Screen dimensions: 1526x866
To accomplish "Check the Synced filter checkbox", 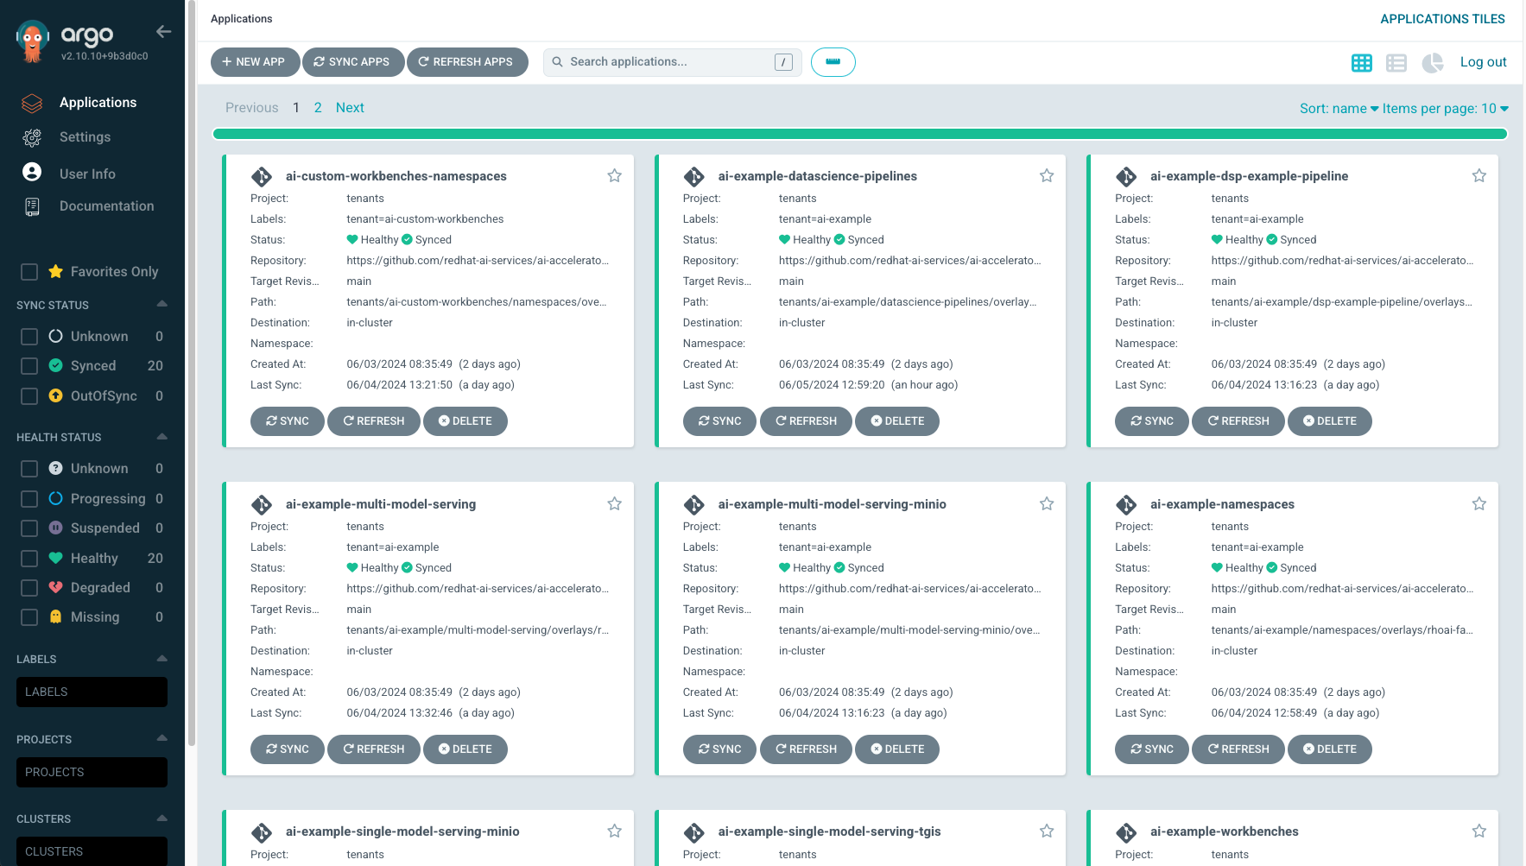I will click(x=29, y=366).
